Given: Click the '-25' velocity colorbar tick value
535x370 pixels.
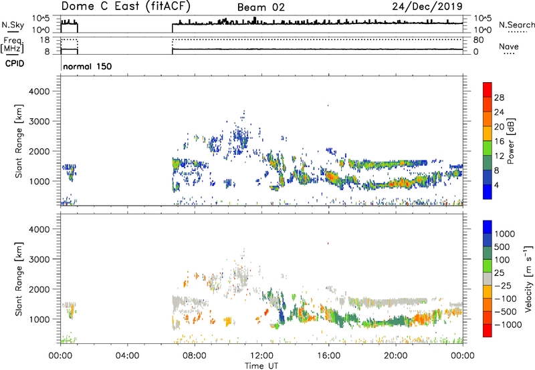Looking at the screenshot, I should [503, 286].
